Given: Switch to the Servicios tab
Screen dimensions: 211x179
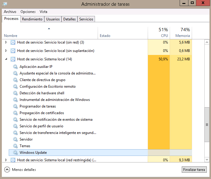Looking at the screenshot, I should click(86, 19).
